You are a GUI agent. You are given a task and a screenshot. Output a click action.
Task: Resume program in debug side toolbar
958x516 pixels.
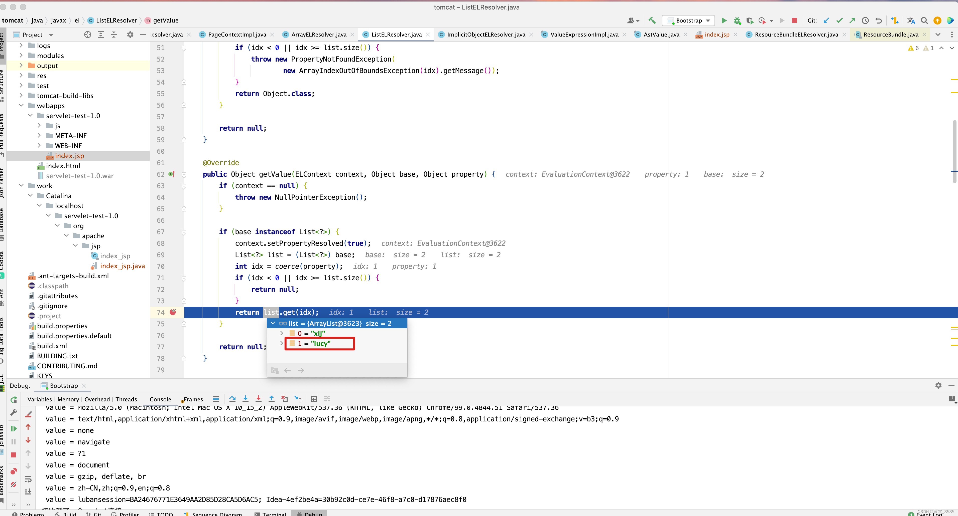pyautogui.click(x=14, y=429)
